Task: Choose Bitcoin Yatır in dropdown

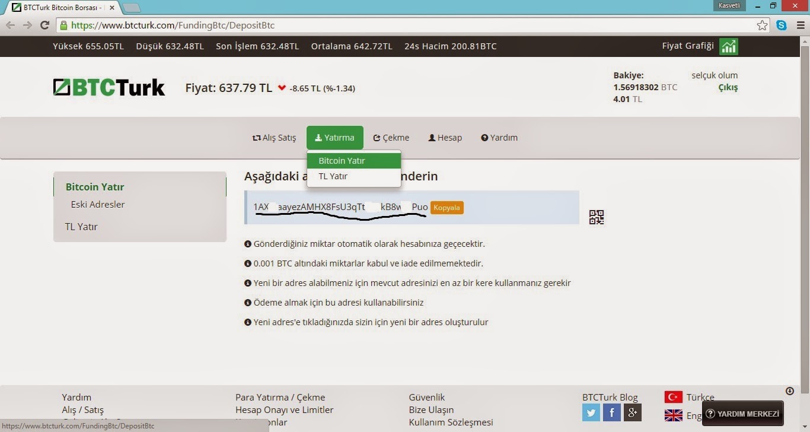Action: point(354,161)
